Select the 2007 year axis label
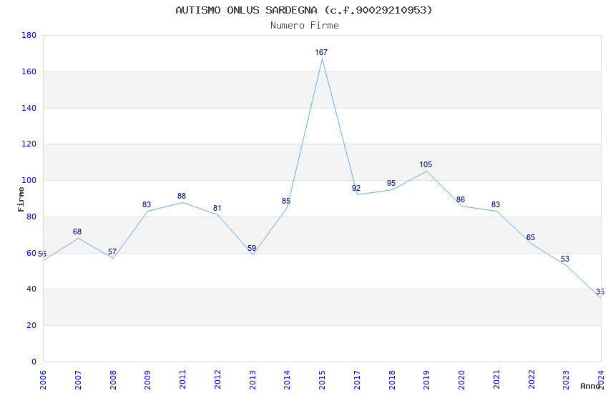This screenshot has width=608, height=393. pos(79,380)
